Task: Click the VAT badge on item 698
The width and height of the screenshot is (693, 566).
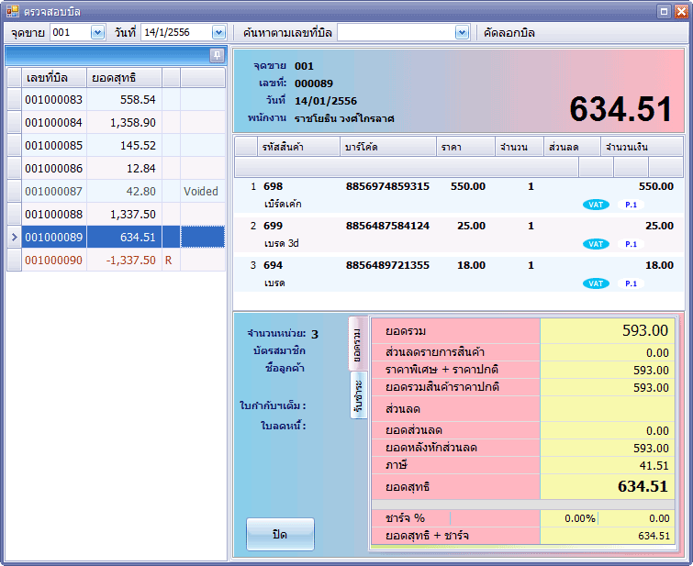Action: click(x=596, y=205)
